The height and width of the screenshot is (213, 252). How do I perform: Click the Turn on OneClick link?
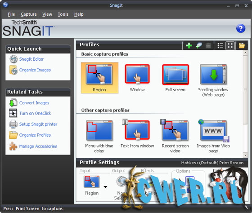coord(35,113)
